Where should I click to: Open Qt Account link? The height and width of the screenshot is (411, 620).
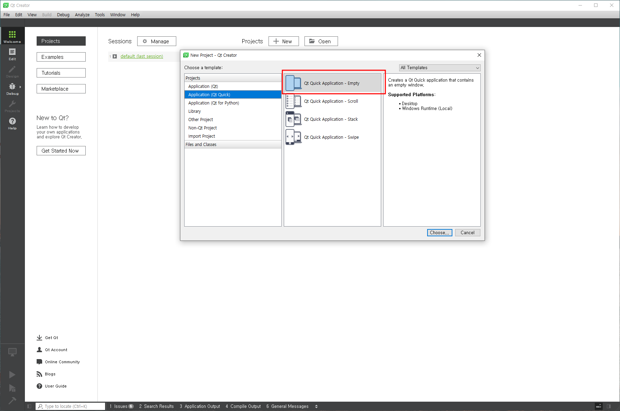[x=52, y=350]
